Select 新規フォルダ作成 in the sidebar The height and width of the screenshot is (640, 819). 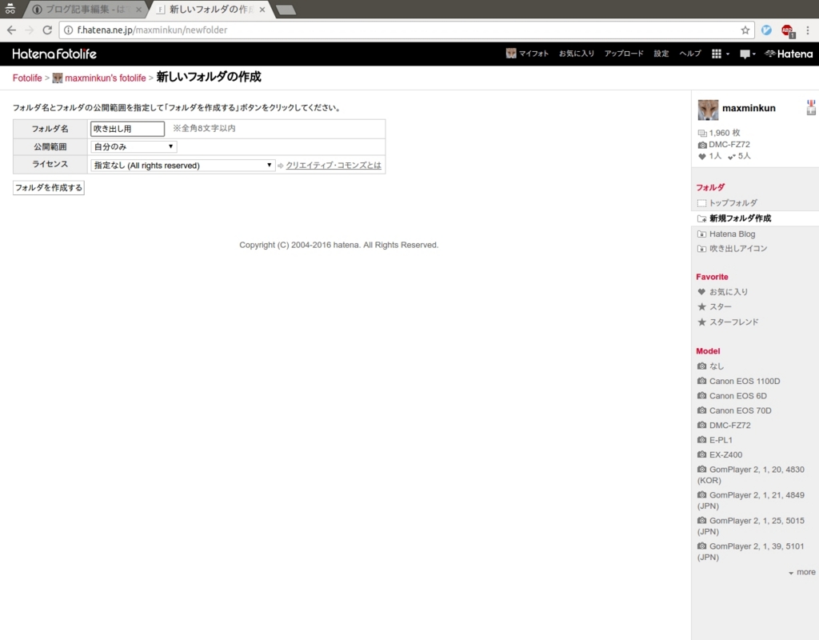point(740,218)
